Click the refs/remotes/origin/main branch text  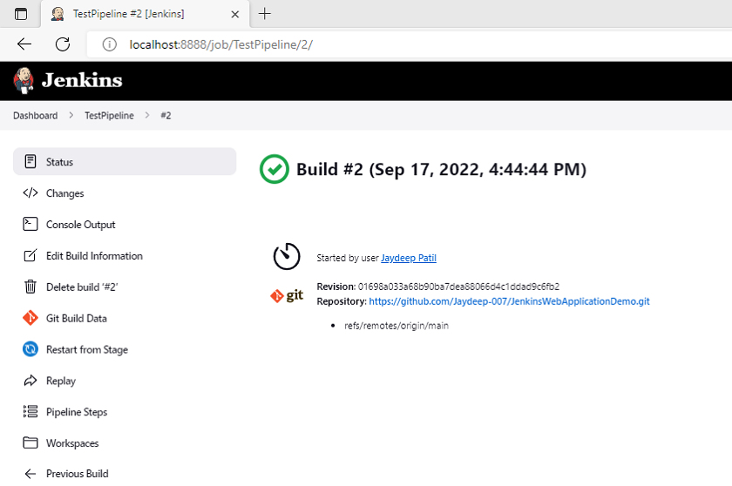(396, 326)
